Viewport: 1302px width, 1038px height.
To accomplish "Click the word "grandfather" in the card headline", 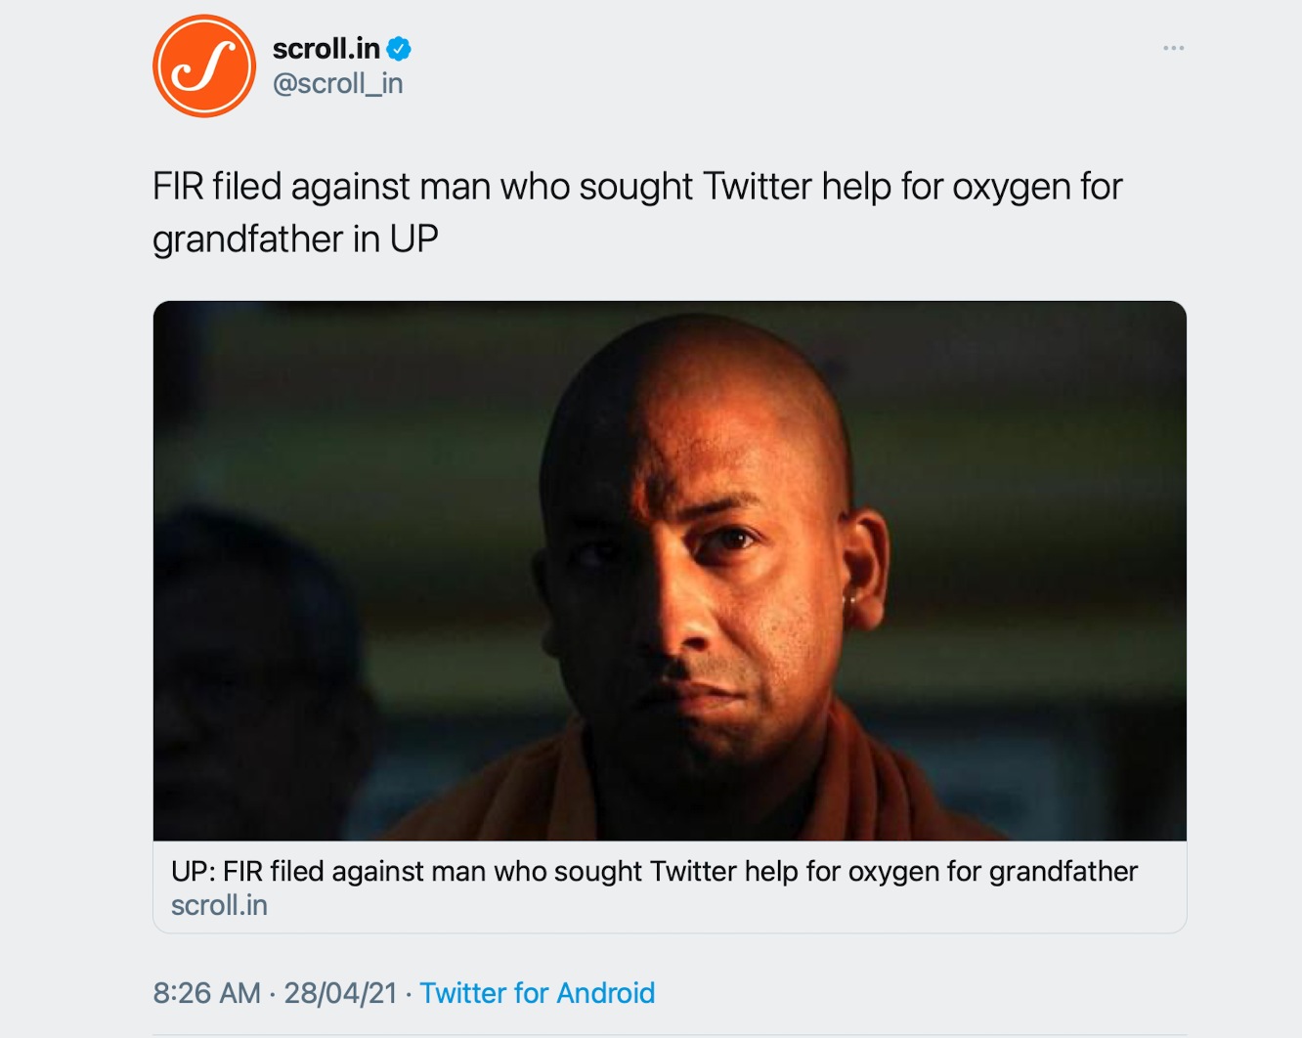I will [x=1063, y=871].
